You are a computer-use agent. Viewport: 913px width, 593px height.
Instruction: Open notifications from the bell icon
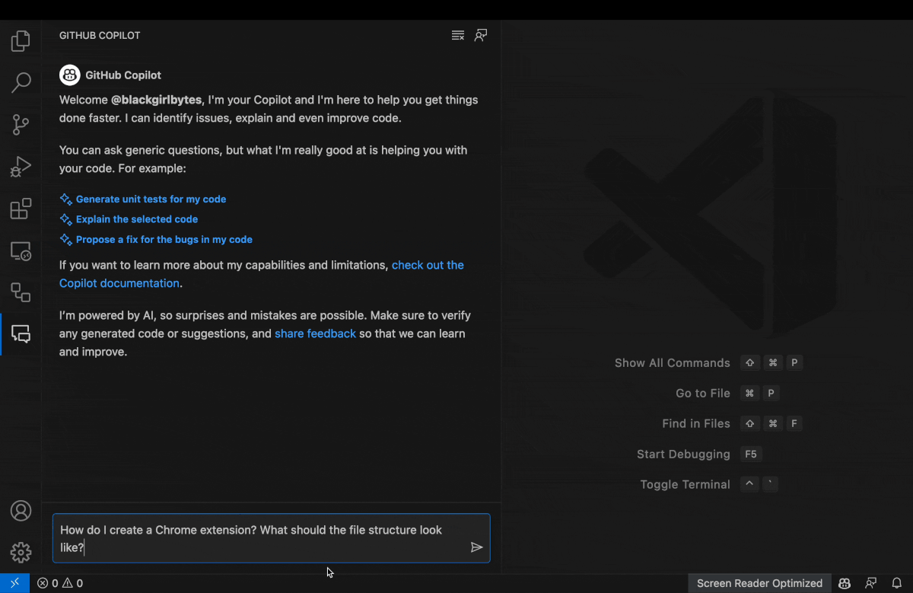(896, 582)
